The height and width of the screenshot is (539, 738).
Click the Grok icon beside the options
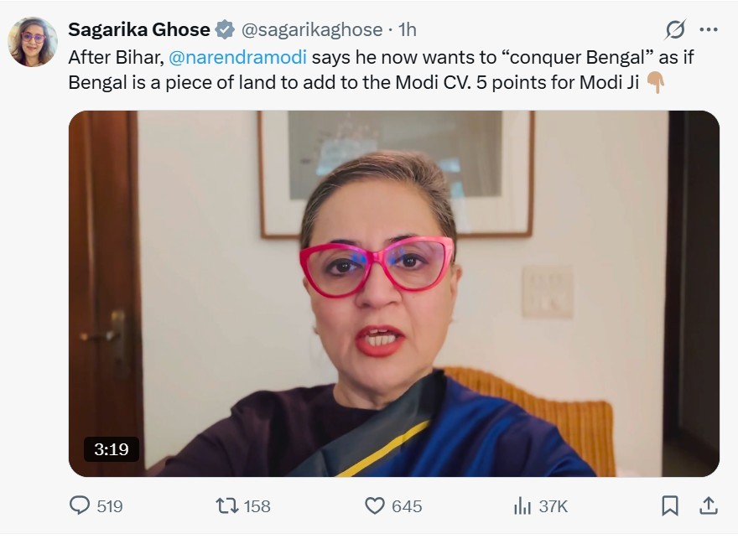click(x=675, y=30)
